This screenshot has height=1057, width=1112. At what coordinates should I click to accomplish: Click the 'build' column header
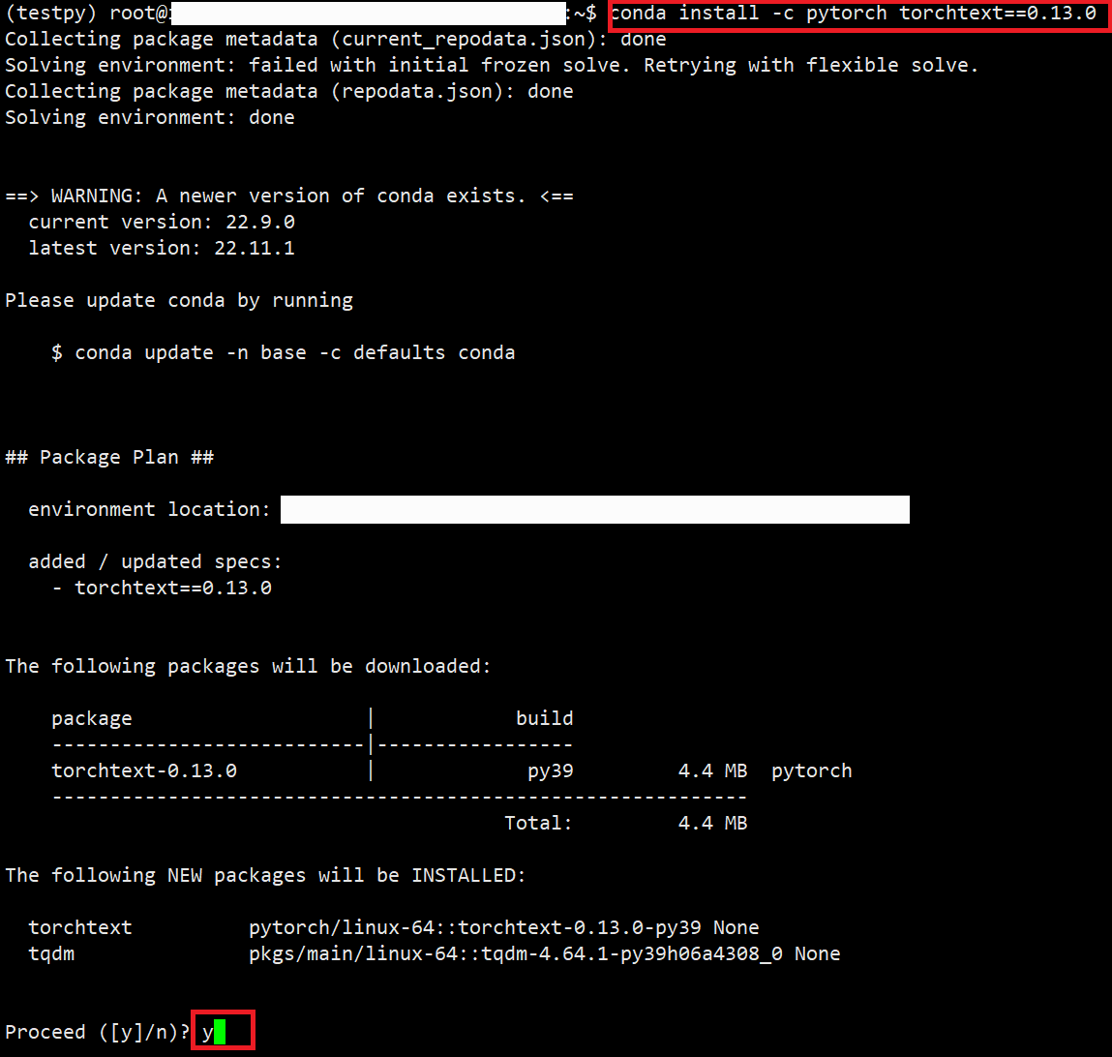coord(545,718)
